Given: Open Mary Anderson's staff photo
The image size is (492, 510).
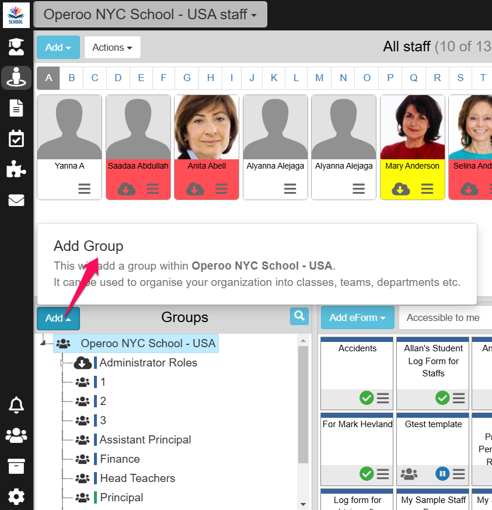Looking at the screenshot, I should pyautogui.click(x=412, y=127).
